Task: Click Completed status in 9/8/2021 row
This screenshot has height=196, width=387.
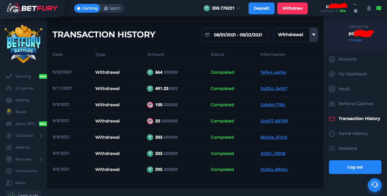Action: coord(222,170)
